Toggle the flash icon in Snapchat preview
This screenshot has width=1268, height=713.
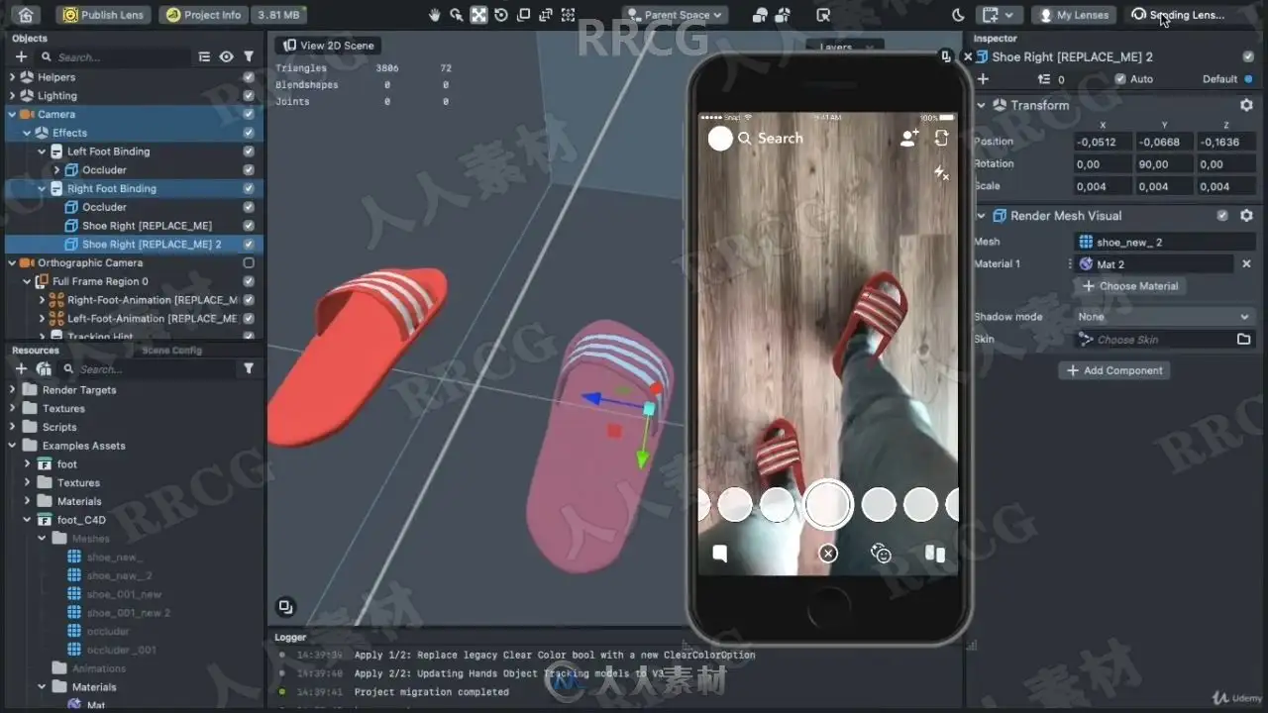click(941, 173)
